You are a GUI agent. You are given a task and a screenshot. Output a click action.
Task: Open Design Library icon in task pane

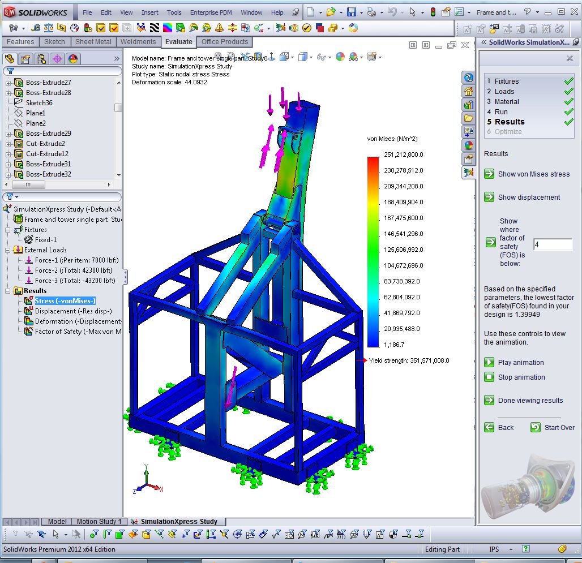coord(469,105)
